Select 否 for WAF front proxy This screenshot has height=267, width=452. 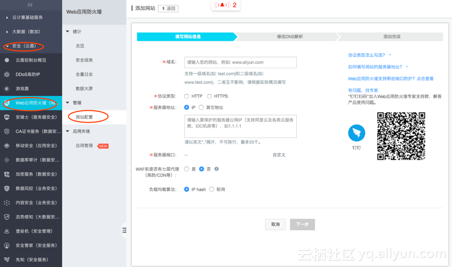tap(202, 169)
